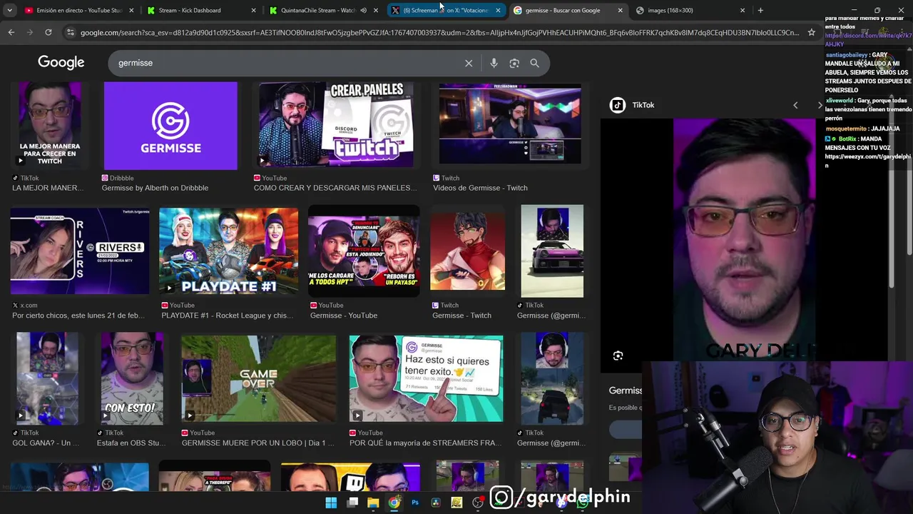This screenshot has height=514, width=913.
Task: Open the CREAR PANELES twitch thumbnail
Action: pos(336,126)
